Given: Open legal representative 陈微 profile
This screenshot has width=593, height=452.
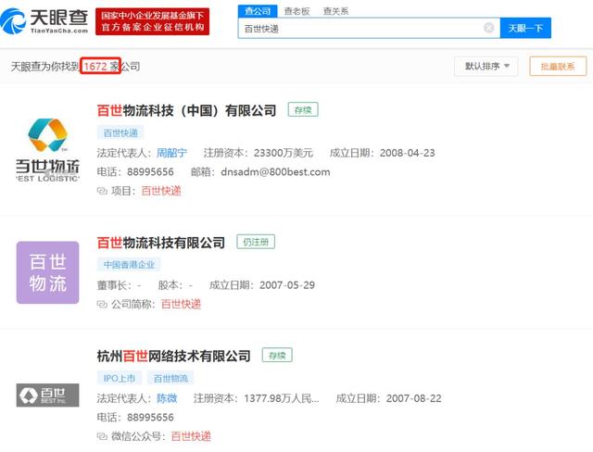Looking at the screenshot, I should 167,398.
